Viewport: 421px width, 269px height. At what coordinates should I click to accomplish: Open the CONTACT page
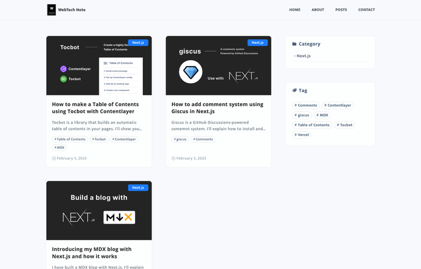366,10
